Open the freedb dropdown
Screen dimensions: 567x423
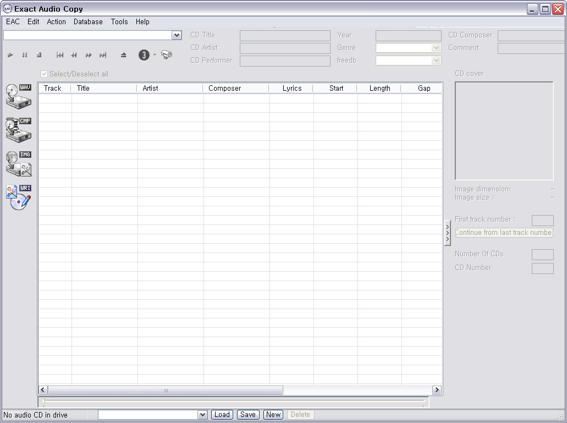(x=436, y=61)
